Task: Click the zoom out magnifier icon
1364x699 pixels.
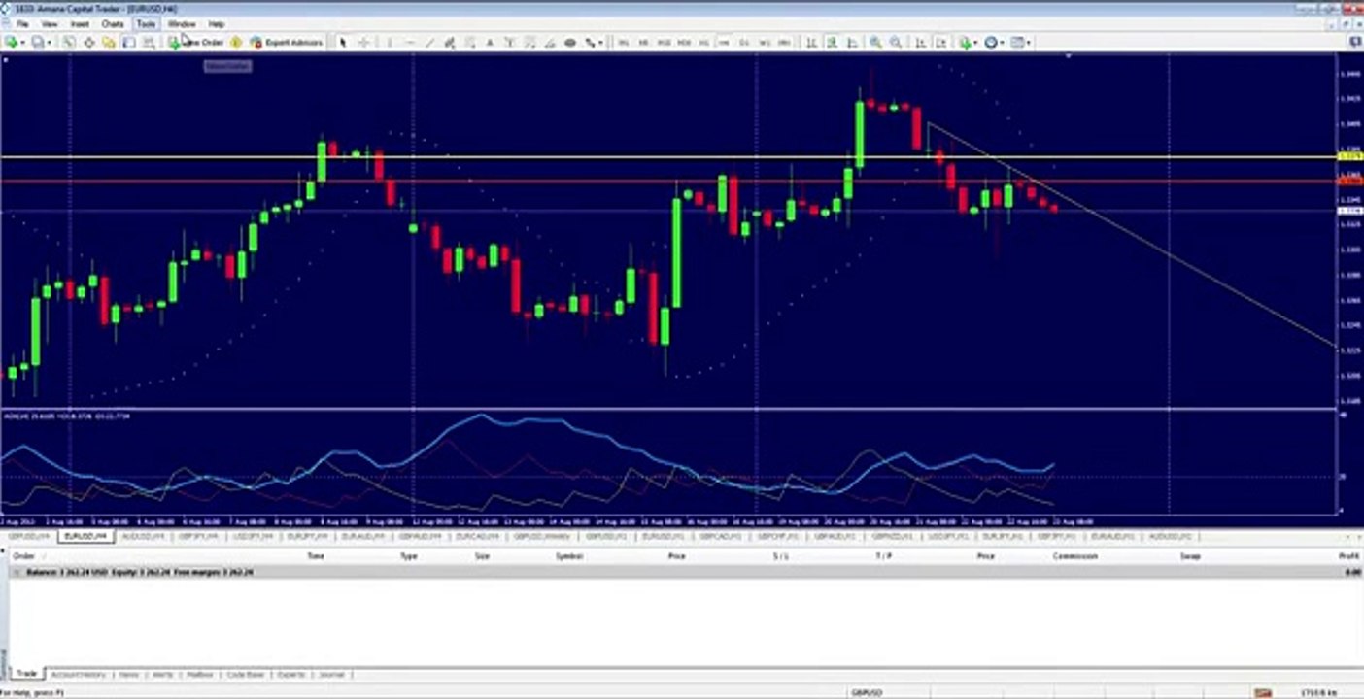Action: click(896, 42)
